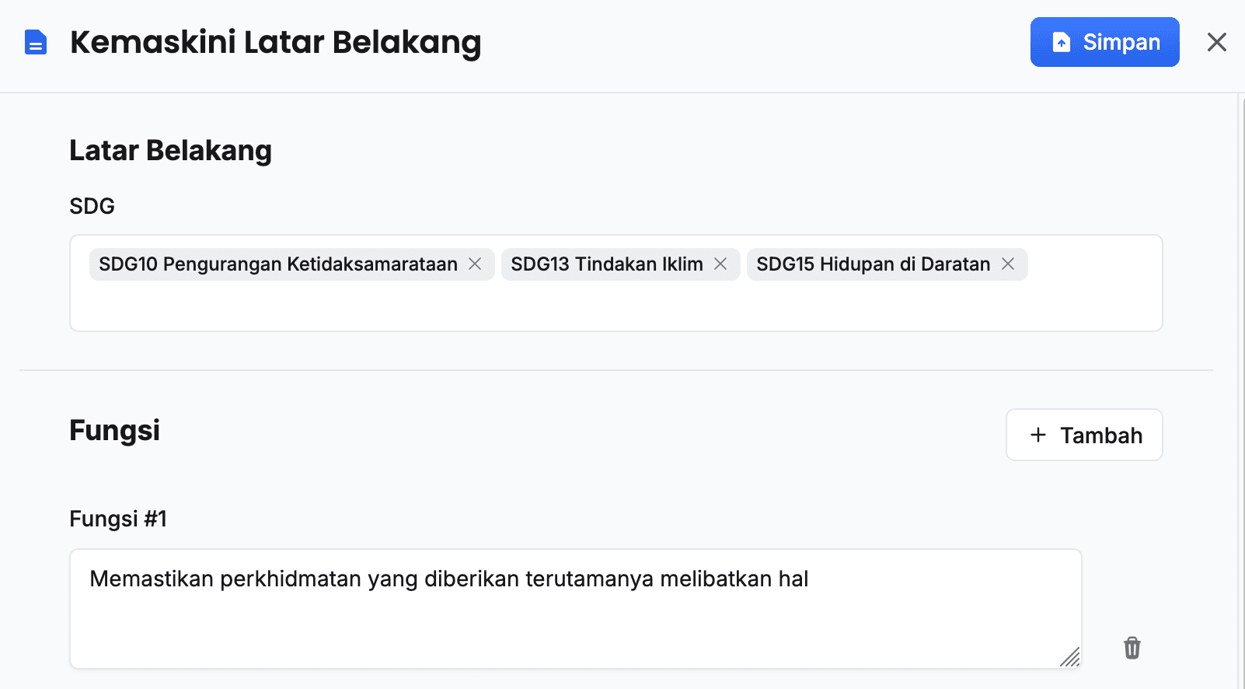The width and height of the screenshot is (1245, 689).
Task: Click the plus icon in the Tambah button
Action: [x=1038, y=435]
